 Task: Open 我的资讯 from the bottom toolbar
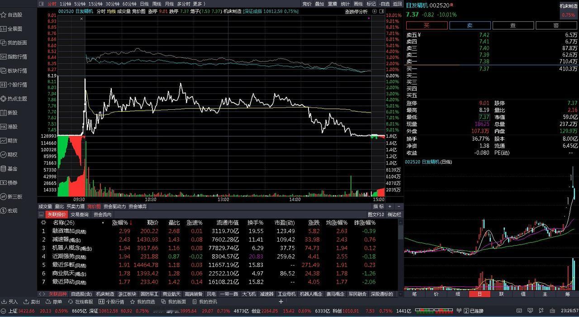[x=204, y=302]
